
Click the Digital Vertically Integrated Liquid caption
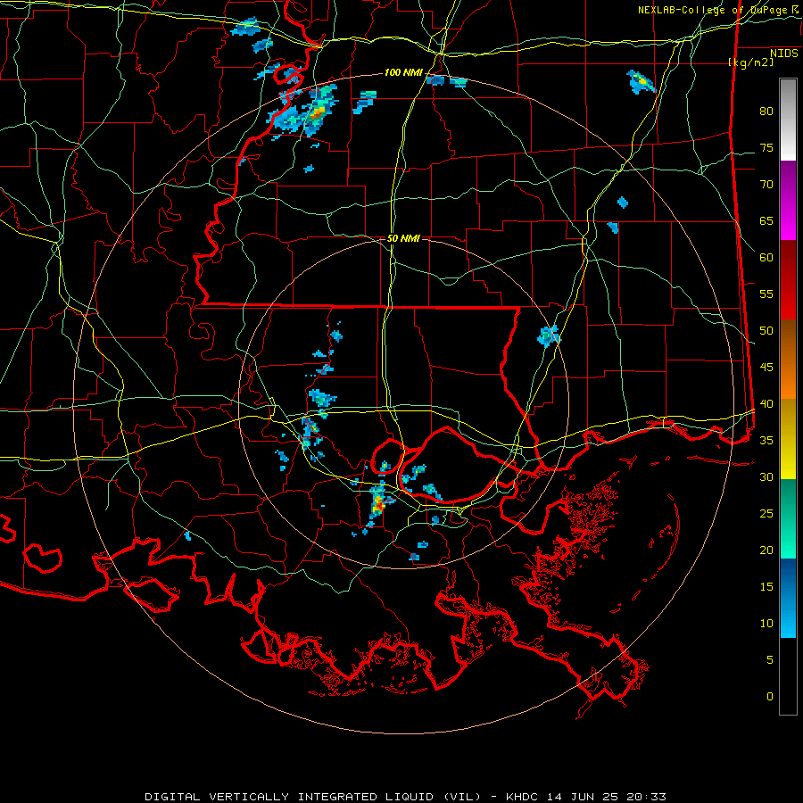coord(405,797)
